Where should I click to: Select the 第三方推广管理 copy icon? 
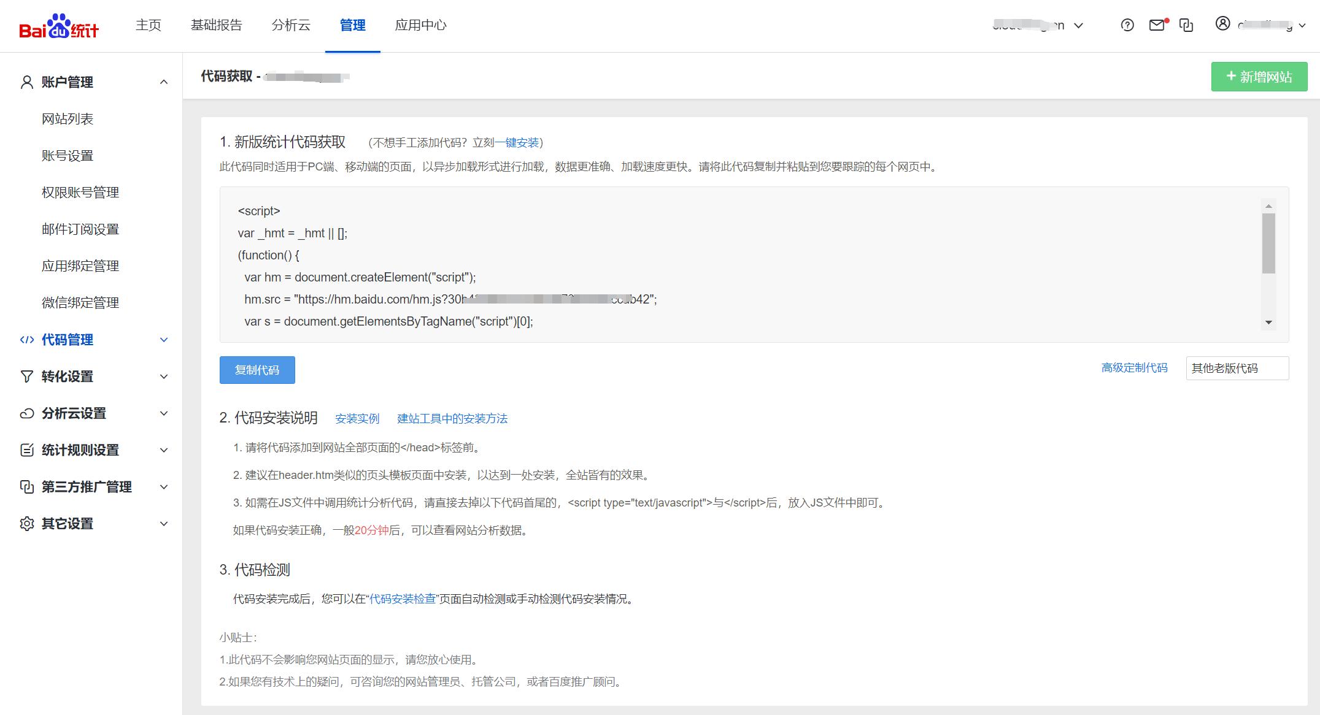(x=26, y=486)
